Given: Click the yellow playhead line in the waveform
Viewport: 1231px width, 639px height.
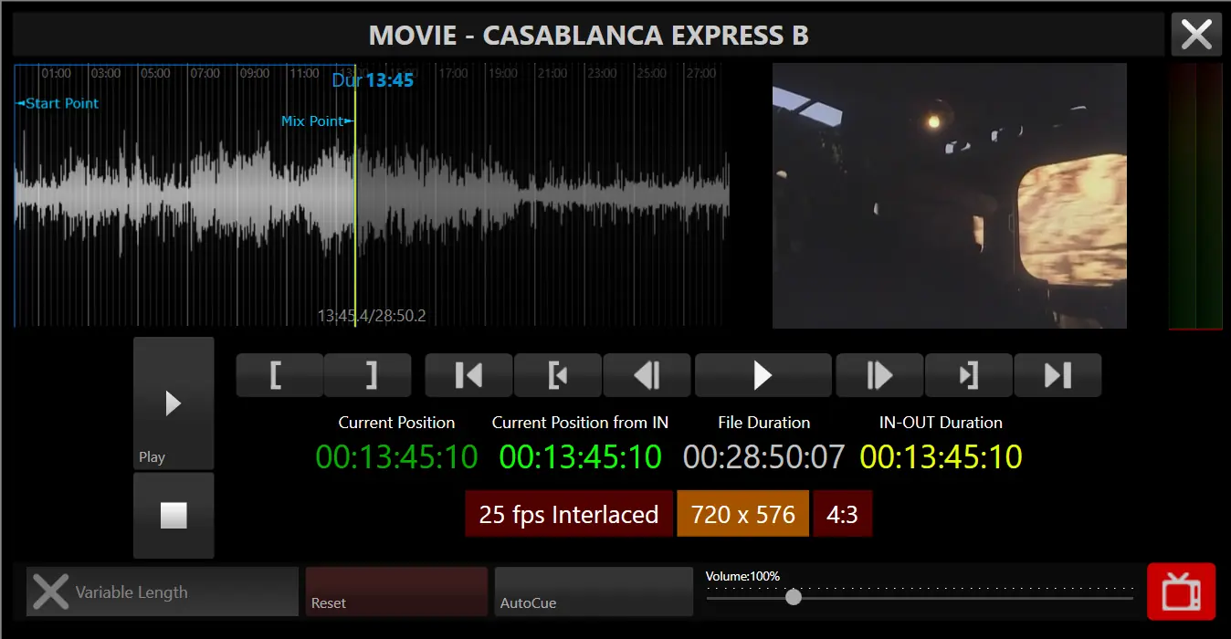Looking at the screenshot, I should coord(355,195).
